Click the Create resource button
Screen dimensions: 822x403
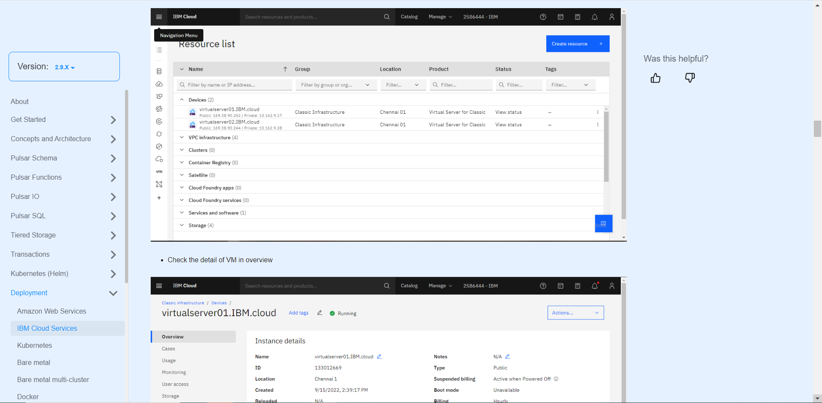pos(578,44)
